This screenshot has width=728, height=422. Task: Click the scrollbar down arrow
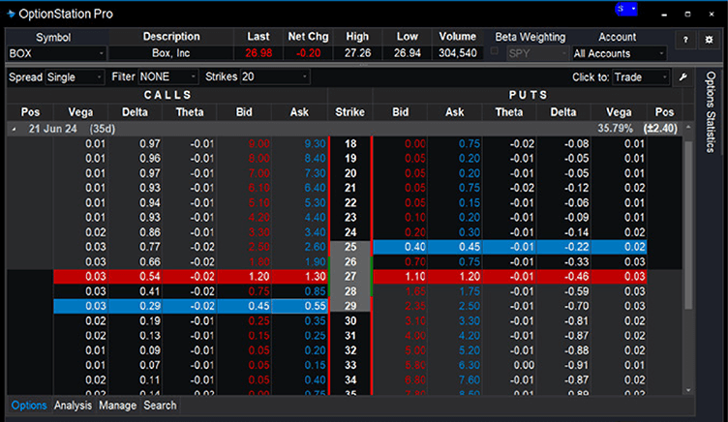688,390
